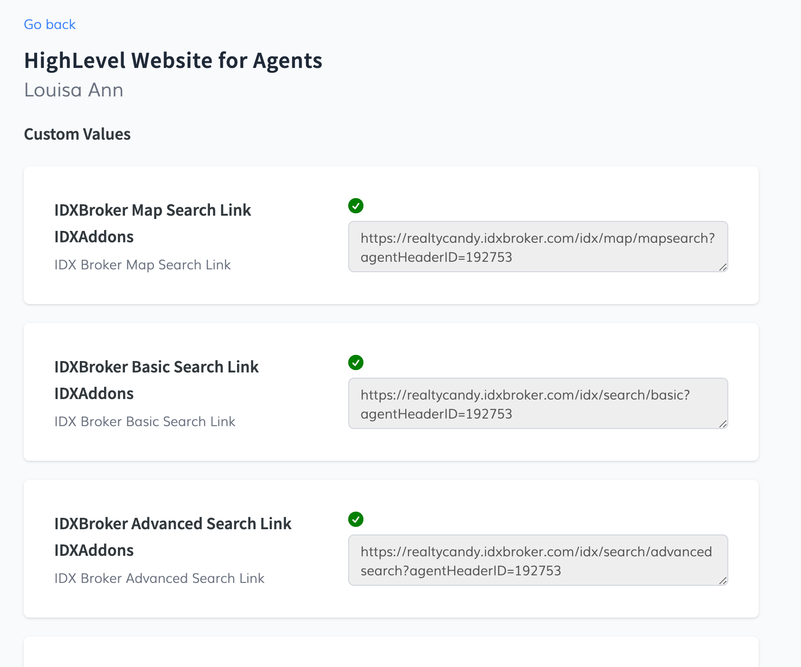
Task: Click green checkmark above Map Search URL
Action: 356,206
